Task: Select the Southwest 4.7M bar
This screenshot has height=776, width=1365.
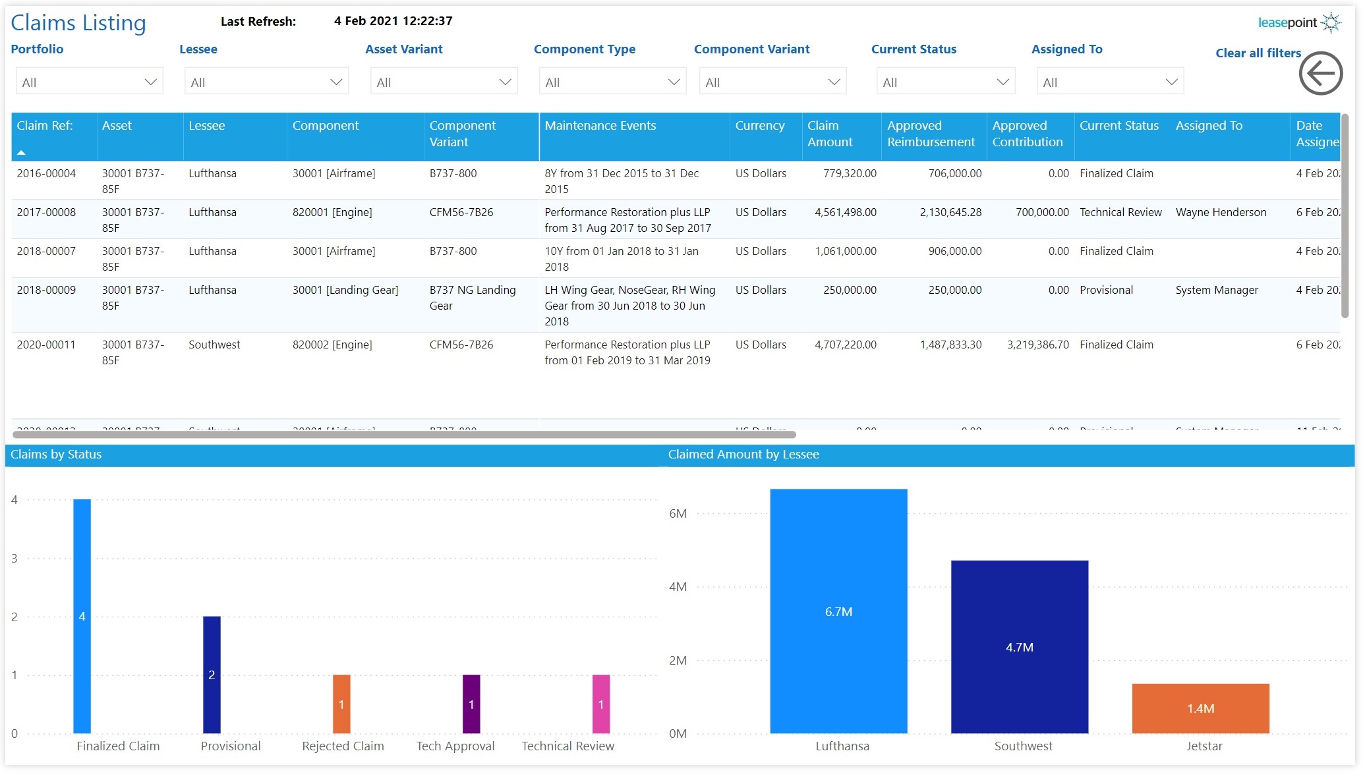Action: click(x=1020, y=647)
